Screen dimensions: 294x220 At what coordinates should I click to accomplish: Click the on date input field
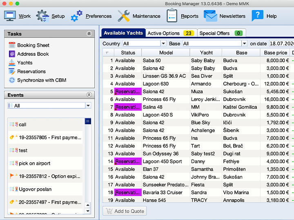(282, 44)
